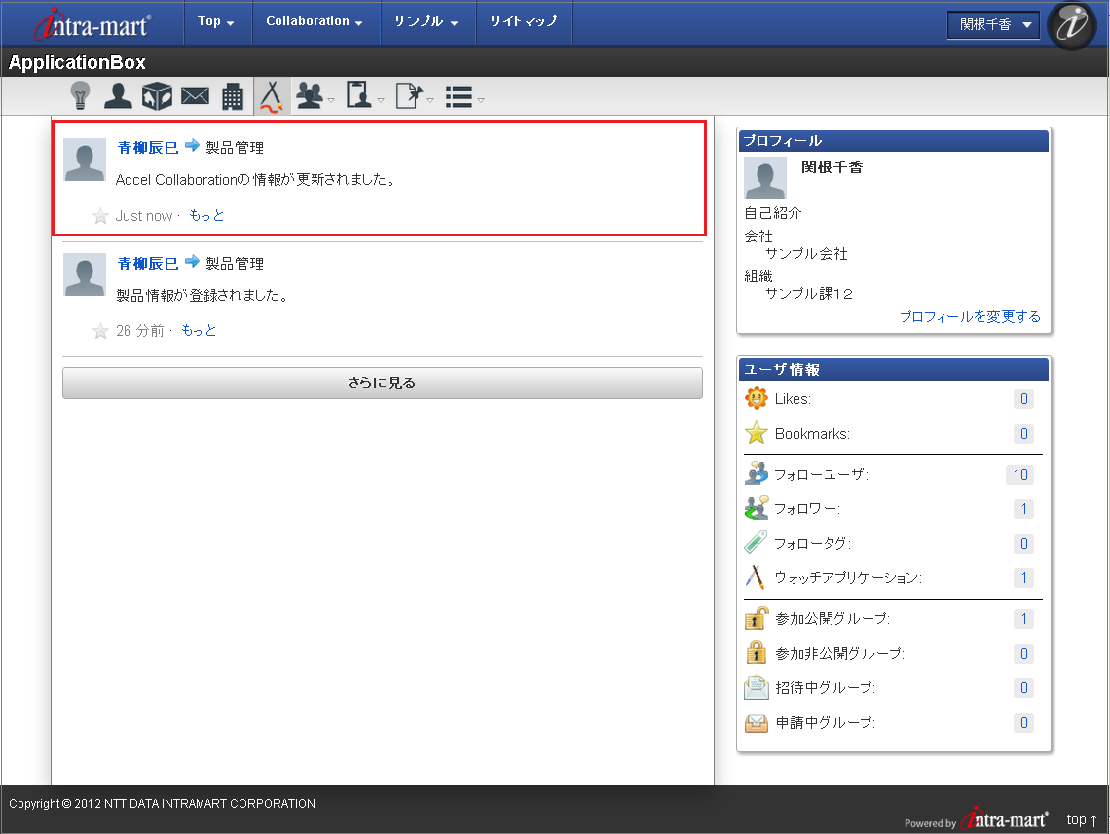Click もっと link in the 26 分前 post
This screenshot has height=834, width=1110.
coord(199,330)
